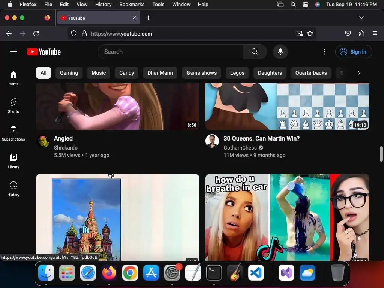The width and height of the screenshot is (384, 288).
Task: Click the search magnifier button
Action: [x=255, y=52]
